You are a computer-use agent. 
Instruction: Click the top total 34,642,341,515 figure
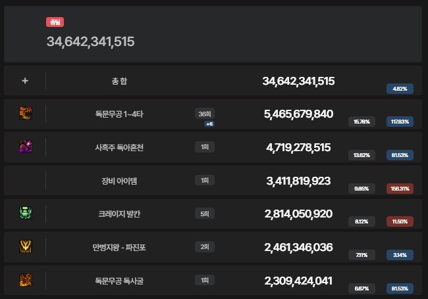click(91, 41)
